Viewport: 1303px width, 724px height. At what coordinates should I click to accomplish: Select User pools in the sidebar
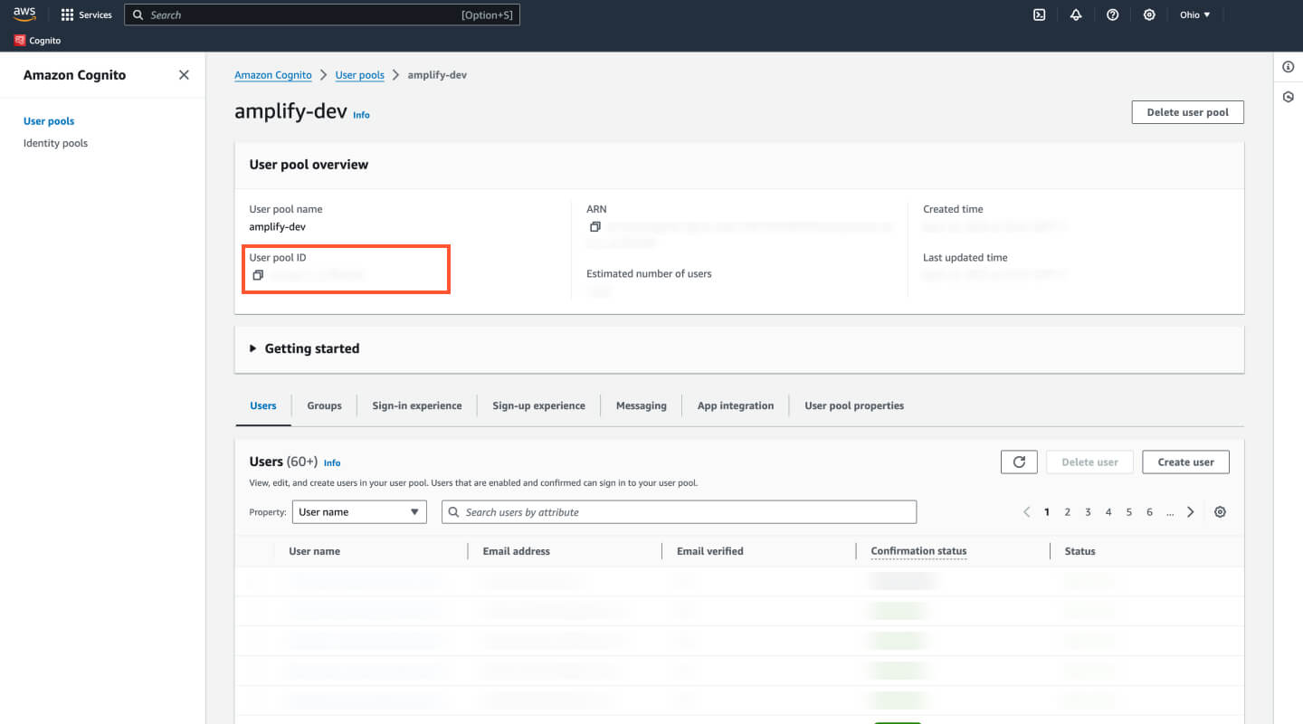pos(49,121)
